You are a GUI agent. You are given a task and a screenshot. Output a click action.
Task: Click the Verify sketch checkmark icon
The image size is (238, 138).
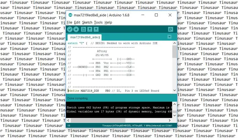pos(70,29)
